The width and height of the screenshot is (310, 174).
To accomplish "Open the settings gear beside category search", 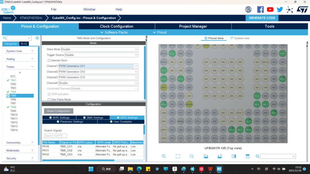I will 37,38.
